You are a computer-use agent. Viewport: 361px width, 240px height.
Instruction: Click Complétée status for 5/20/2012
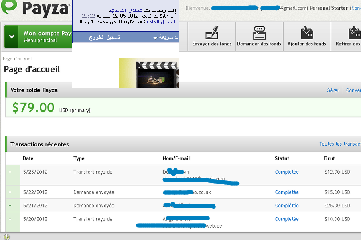pos(287,219)
